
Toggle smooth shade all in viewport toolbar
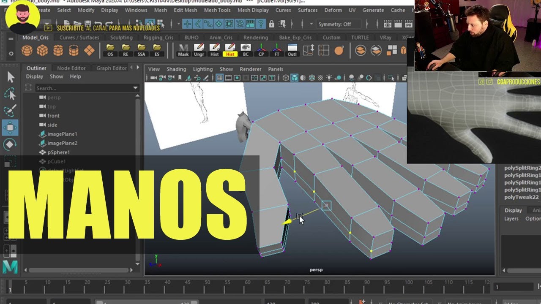click(x=294, y=78)
